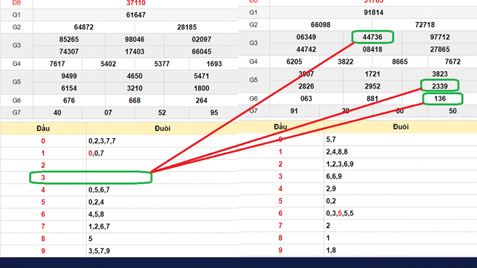Click G6 number 668

pyautogui.click(x=135, y=101)
